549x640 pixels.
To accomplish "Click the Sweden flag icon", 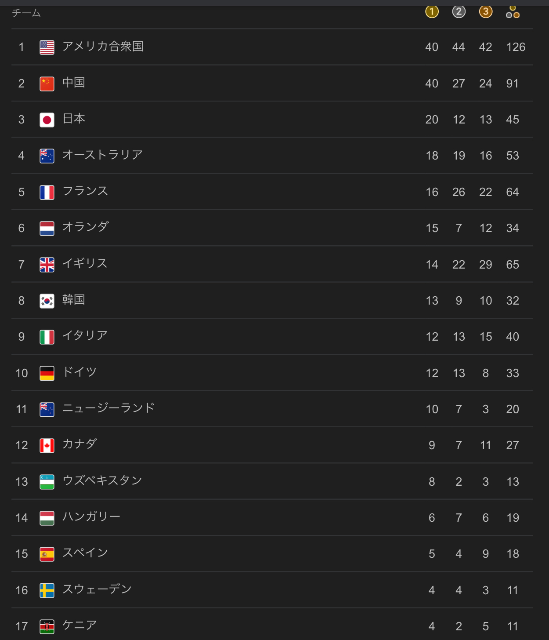I will (x=47, y=590).
